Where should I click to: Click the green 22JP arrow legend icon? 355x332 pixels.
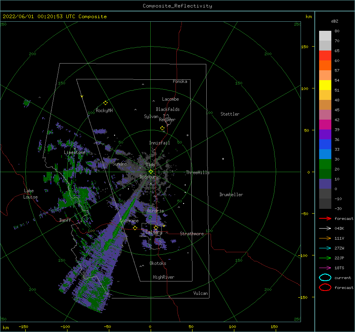325,258
